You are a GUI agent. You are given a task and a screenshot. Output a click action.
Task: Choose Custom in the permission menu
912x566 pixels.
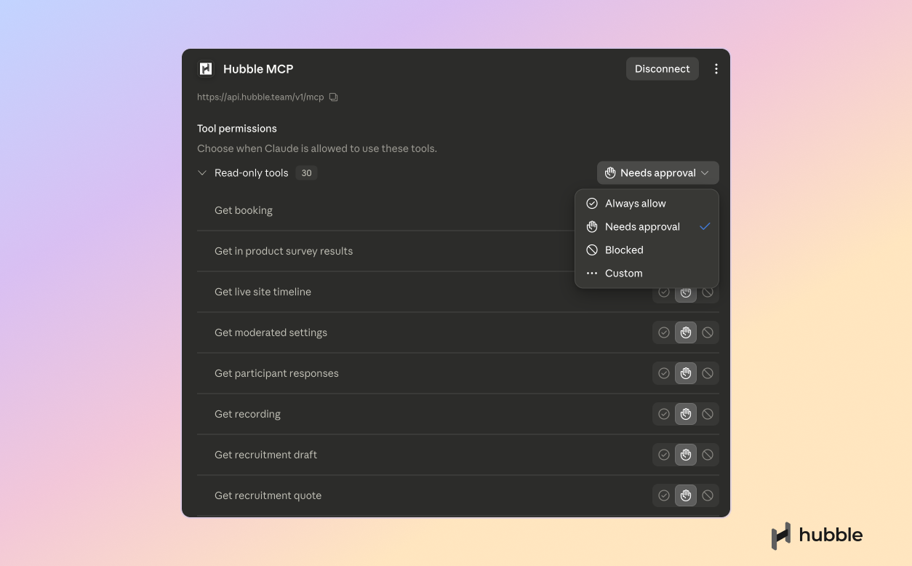point(647,274)
